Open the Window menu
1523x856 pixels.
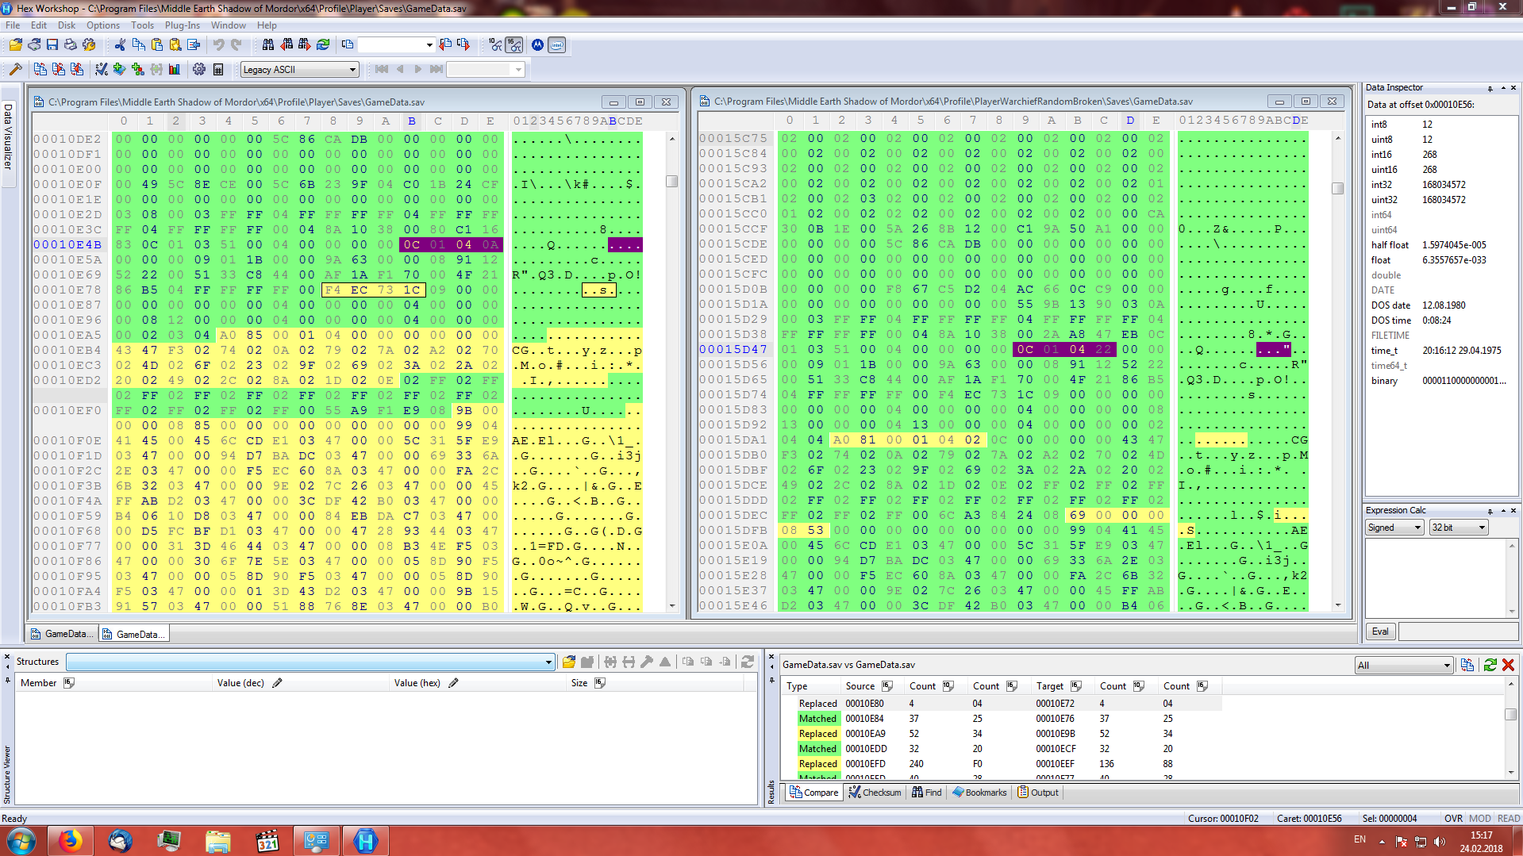[229, 25]
